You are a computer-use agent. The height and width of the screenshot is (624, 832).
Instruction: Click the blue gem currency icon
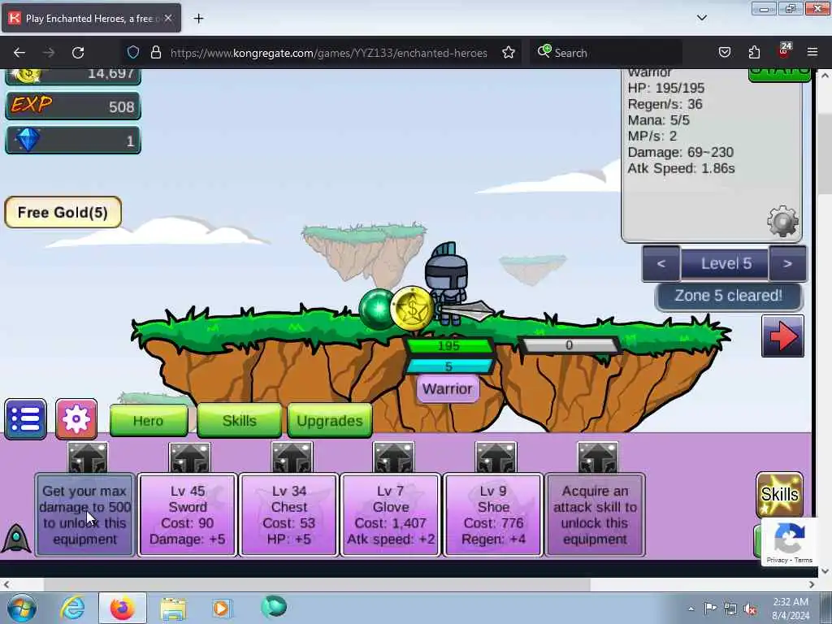(28, 140)
